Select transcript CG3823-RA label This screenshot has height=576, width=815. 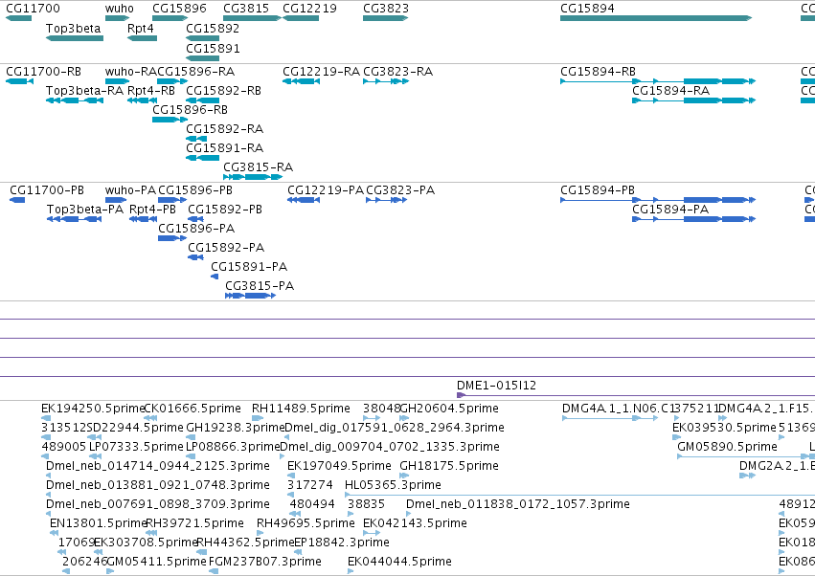[x=398, y=72]
